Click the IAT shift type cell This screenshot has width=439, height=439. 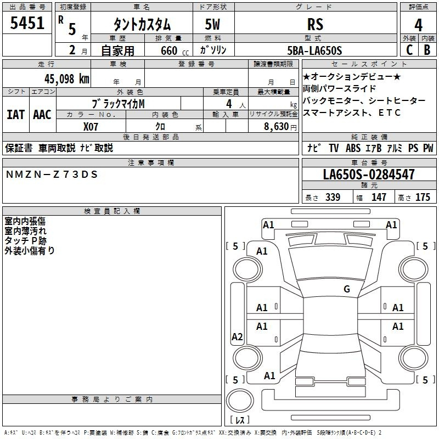(x=16, y=115)
